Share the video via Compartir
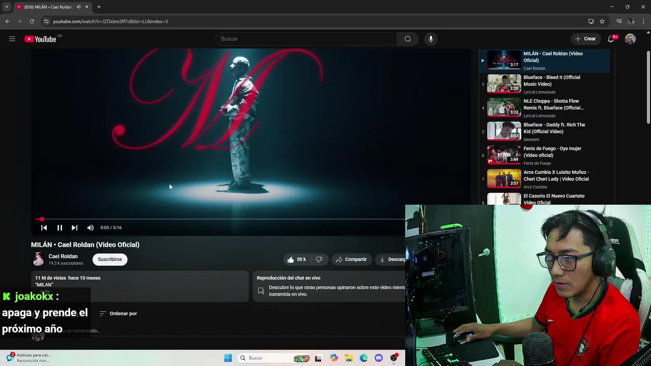 (351, 259)
